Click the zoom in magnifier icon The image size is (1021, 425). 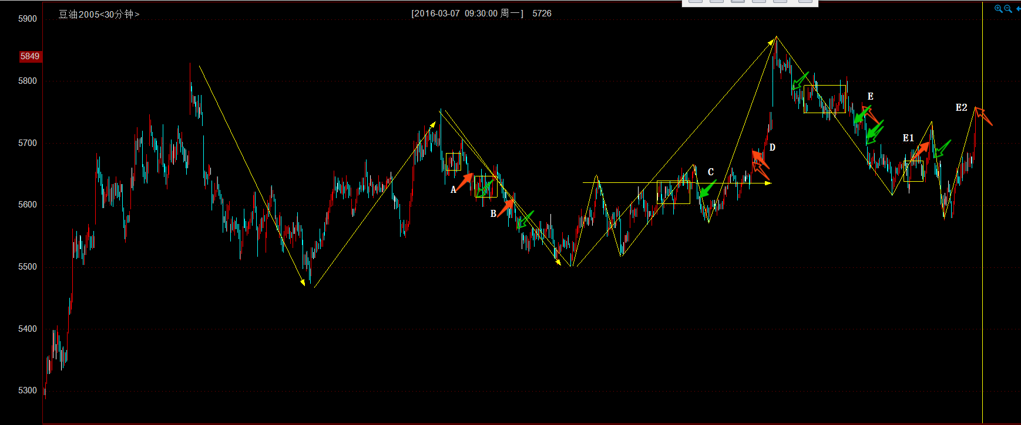pyautogui.click(x=998, y=9)
